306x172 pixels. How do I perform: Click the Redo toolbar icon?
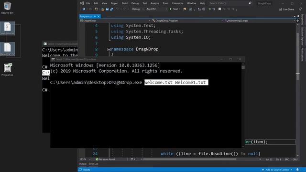[x=124, y=9]
